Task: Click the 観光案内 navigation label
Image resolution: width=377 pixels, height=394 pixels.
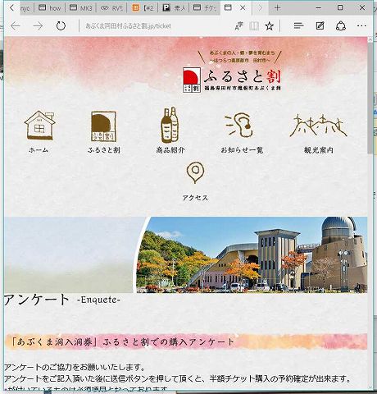Action: tap(319, 150)
